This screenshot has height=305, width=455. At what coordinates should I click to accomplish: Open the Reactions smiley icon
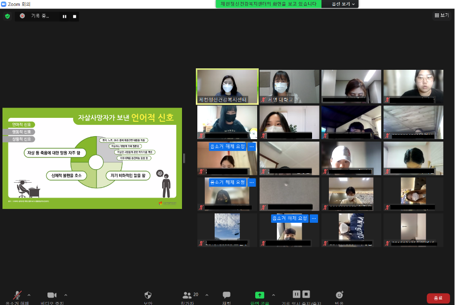coord(339,295)
